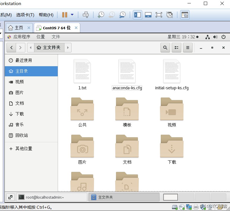Revert to the previous snapshot
Image resolution: width=230 pixels, height=211 pixels.
[112, 15]
